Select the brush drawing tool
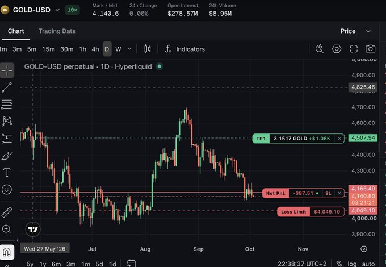This screenshot has height=267, width=386. pyautogui.click(x=7, y=156)
